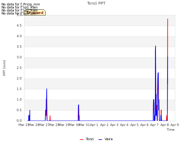Click the blue Vaira legend color swatch
The width and height of the screenshot is (193, 145).
(100, 140)
